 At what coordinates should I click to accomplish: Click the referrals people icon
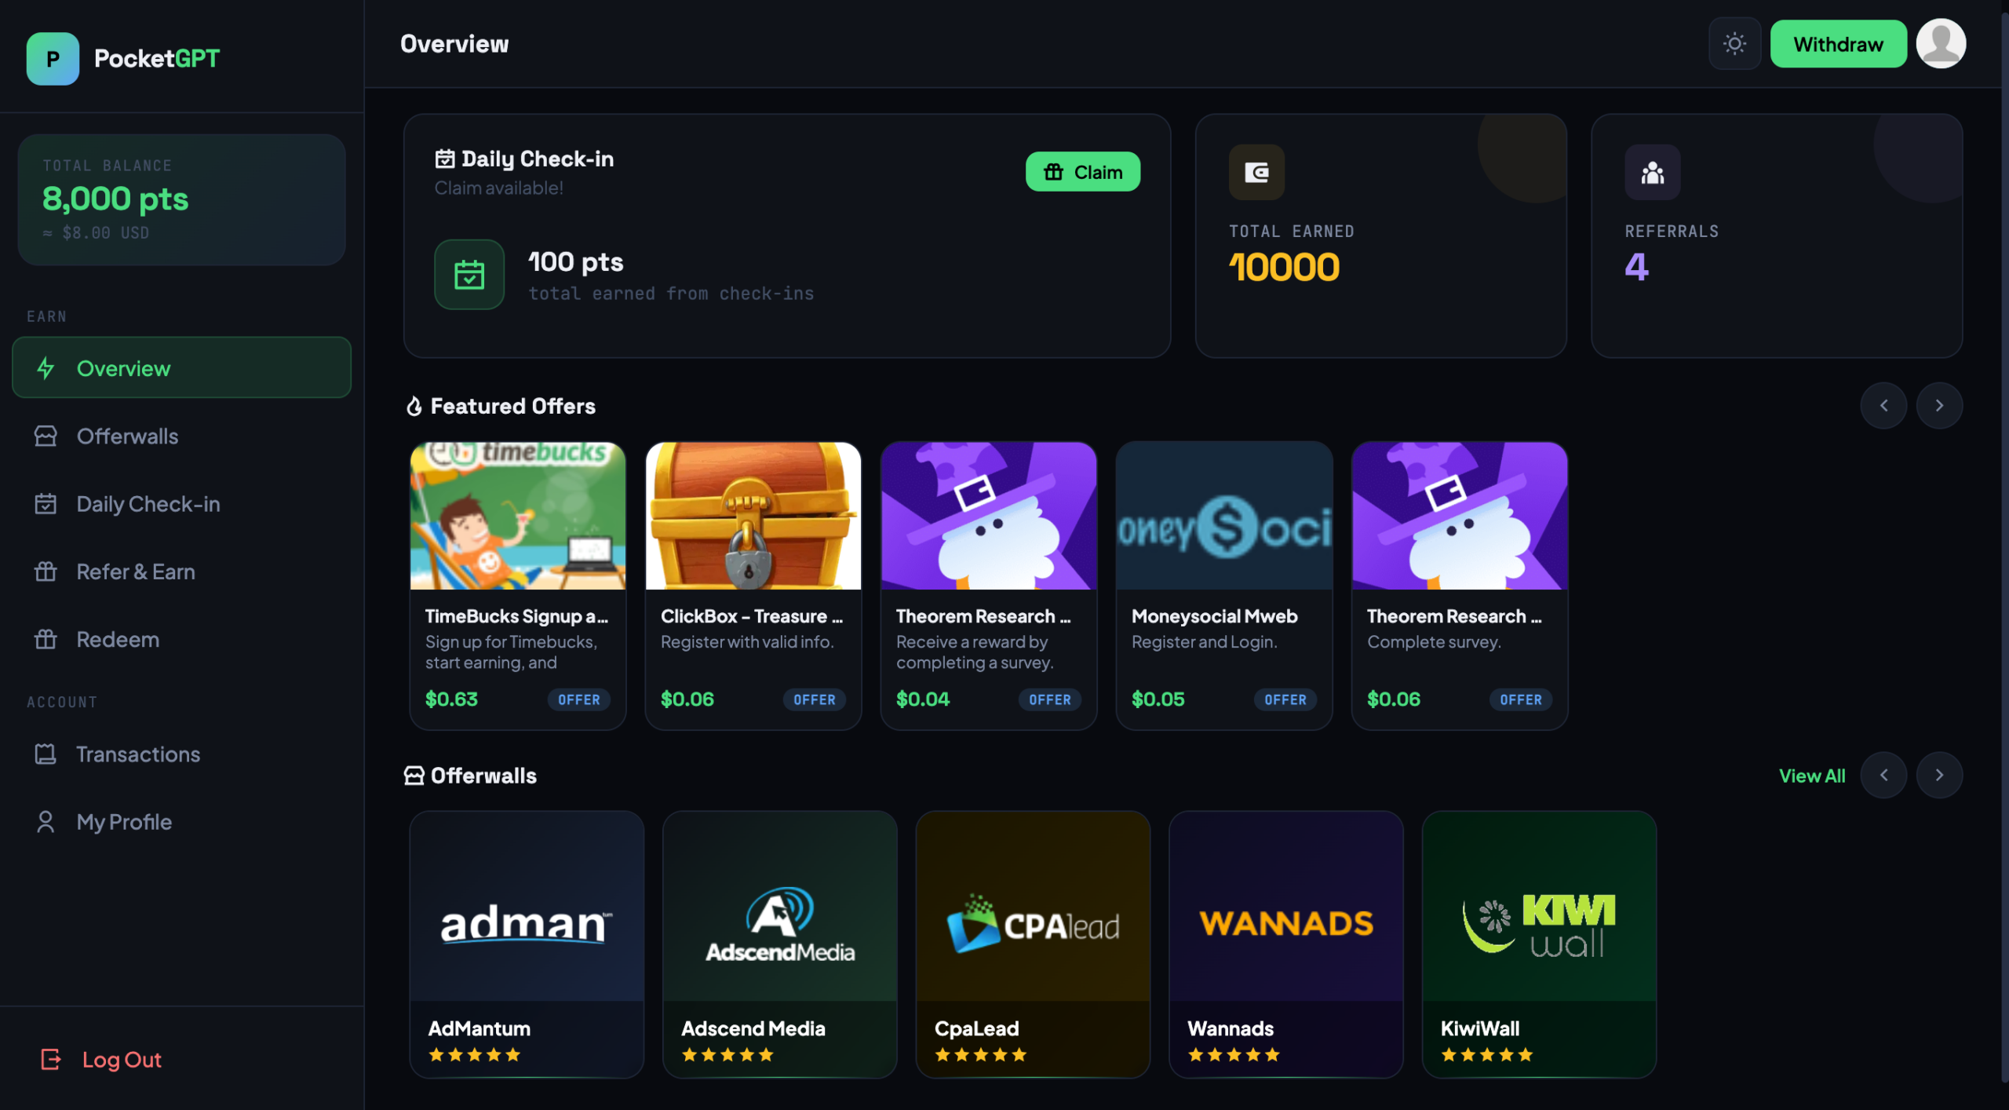[x=1652, y=172]
